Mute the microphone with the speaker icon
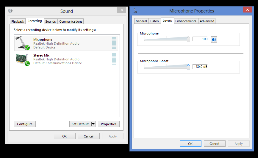 tap(214, 39)
